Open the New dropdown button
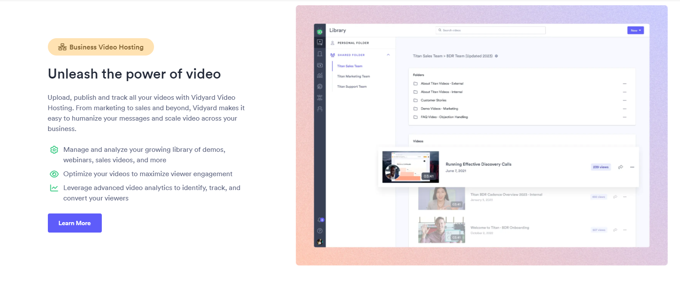680x292 pixels. click(635, 30)
